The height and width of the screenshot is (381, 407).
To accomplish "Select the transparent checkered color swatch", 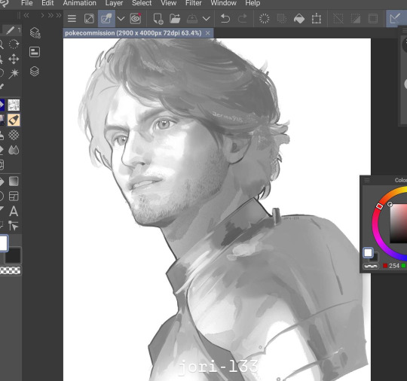I will pyautogui.click(x=10, y=270).
